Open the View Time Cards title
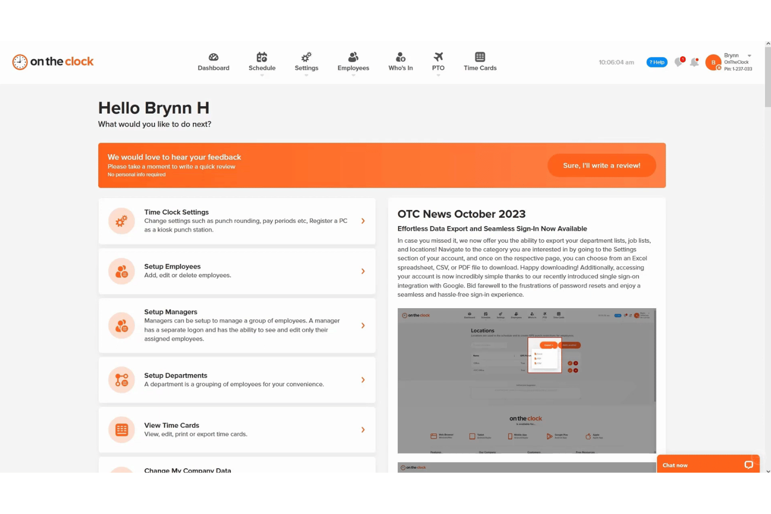771x514 pixels. (x=171, y=425)
